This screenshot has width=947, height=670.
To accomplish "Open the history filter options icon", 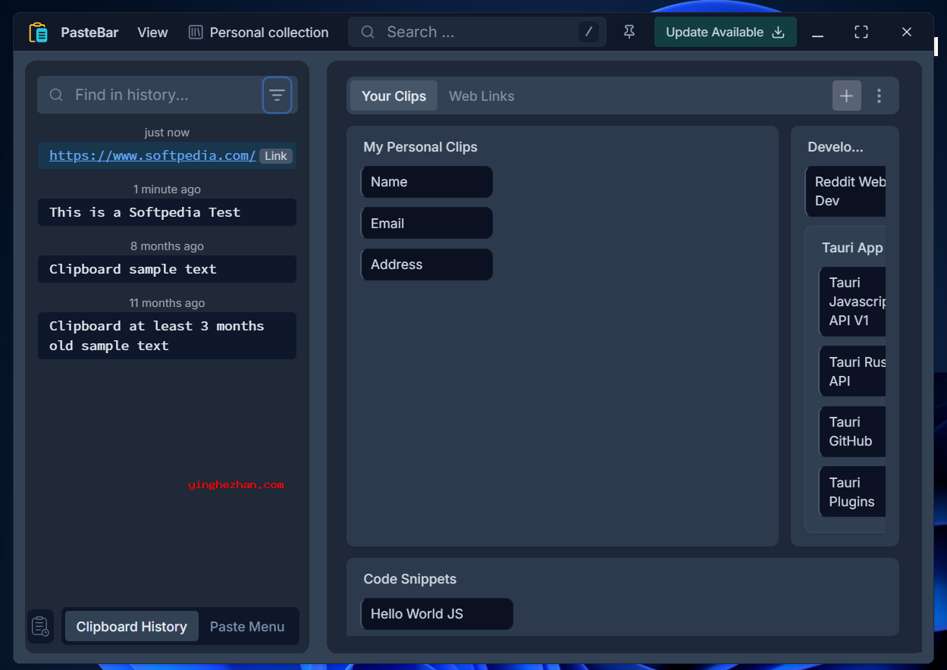I will [x=278, y=95].
